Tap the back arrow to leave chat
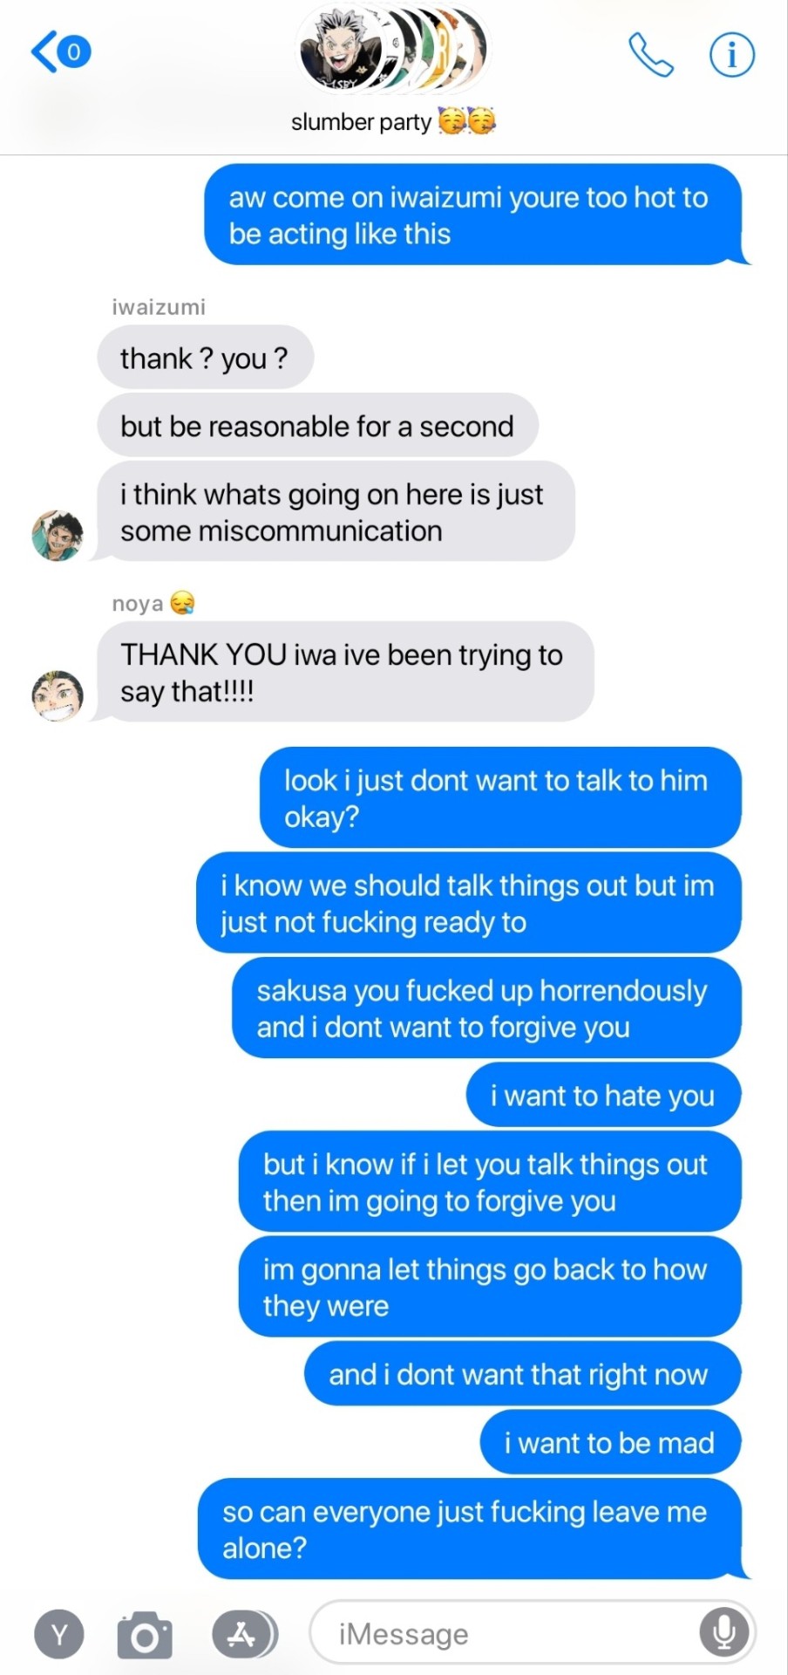 point(44,51)
